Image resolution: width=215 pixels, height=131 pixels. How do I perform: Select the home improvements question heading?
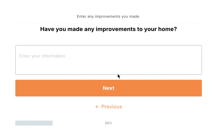point(108,29)
